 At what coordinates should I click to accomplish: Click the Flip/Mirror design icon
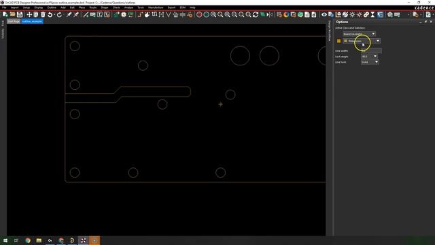[x=270, y=14]
